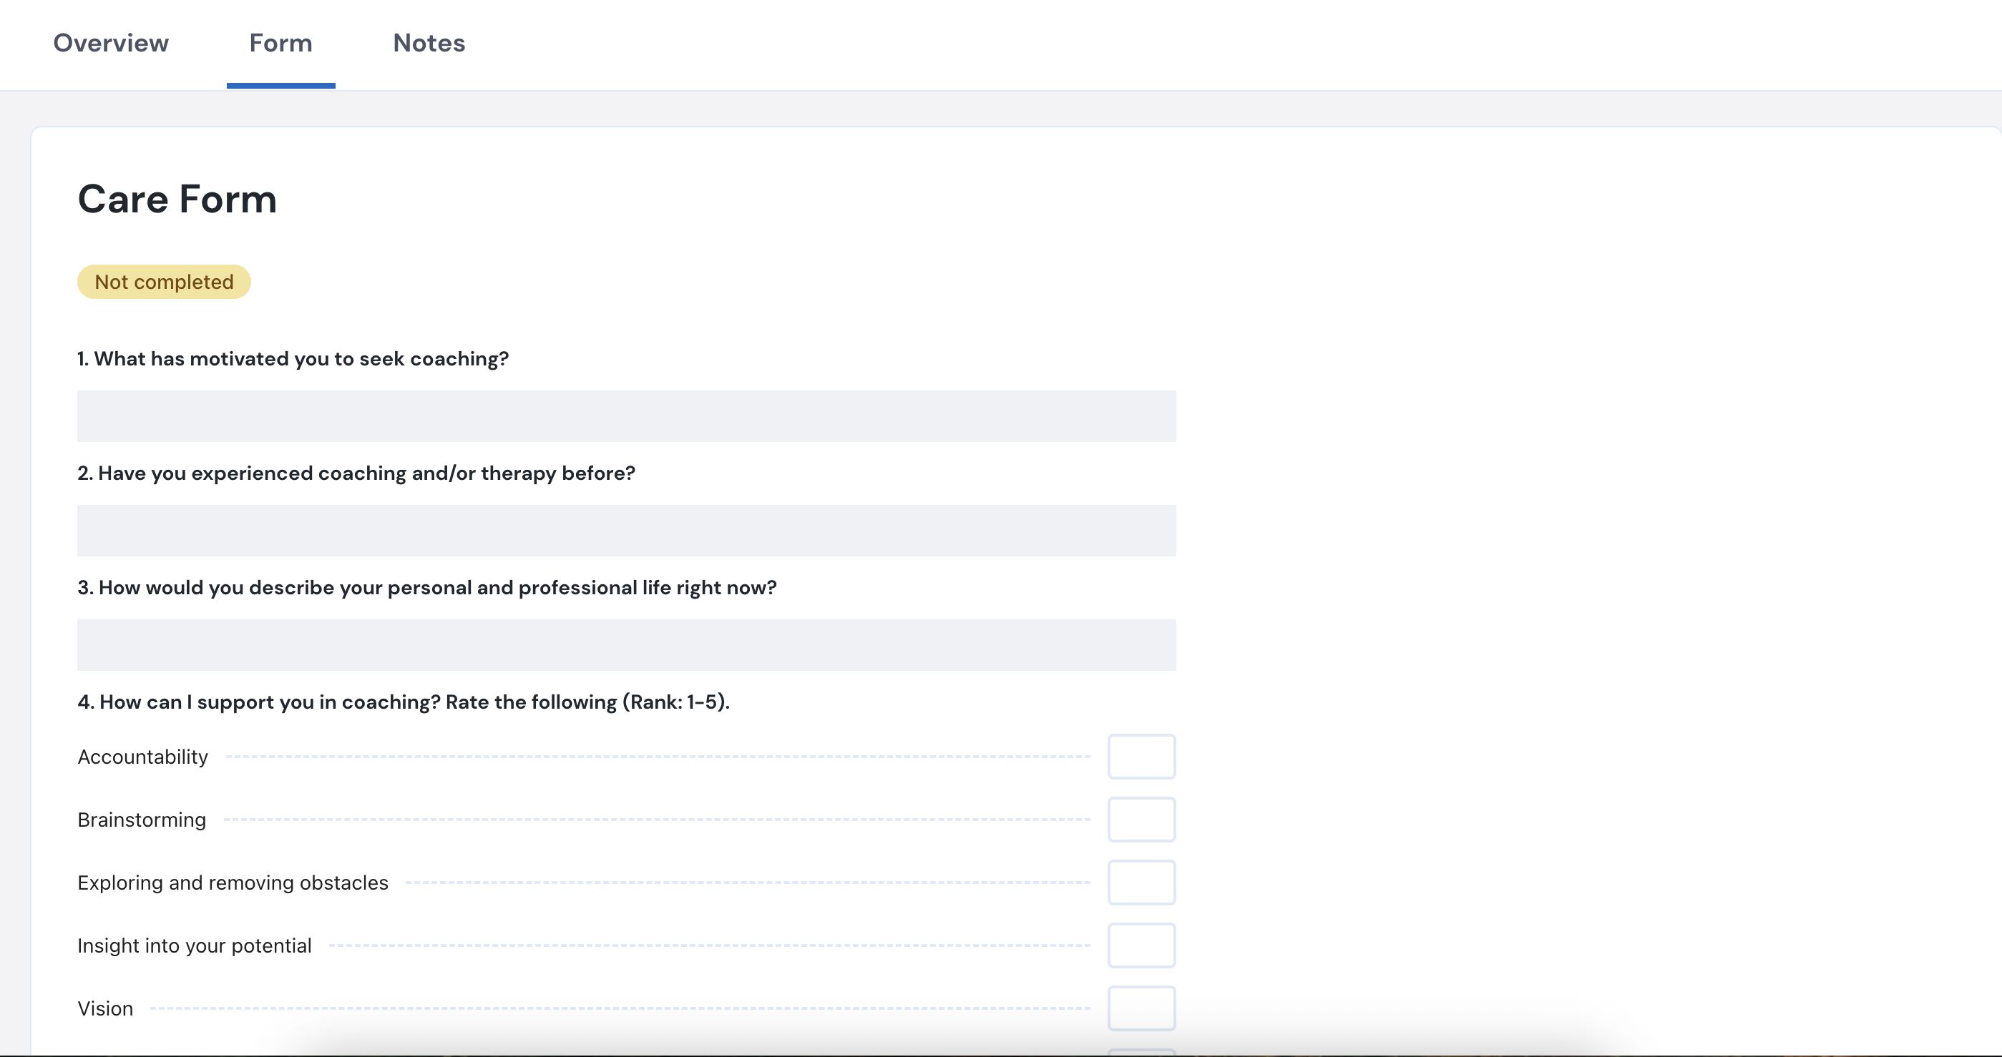The image size is (2002, 1057).
Task: Click the Not completed status badge
Action: coord(164,282)
